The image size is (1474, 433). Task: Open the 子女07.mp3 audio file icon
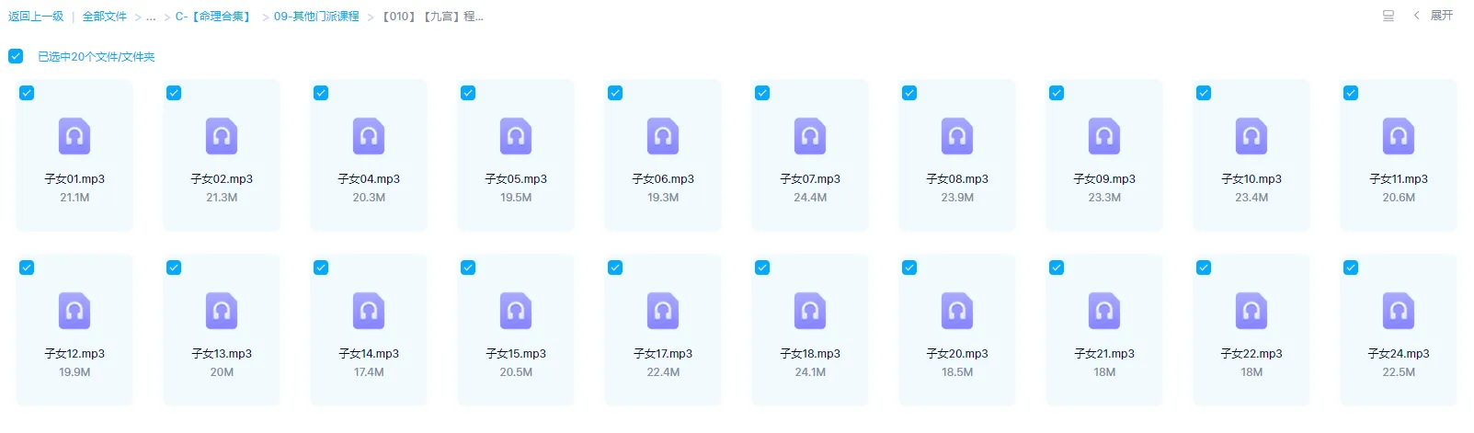[x=810, y=136]
